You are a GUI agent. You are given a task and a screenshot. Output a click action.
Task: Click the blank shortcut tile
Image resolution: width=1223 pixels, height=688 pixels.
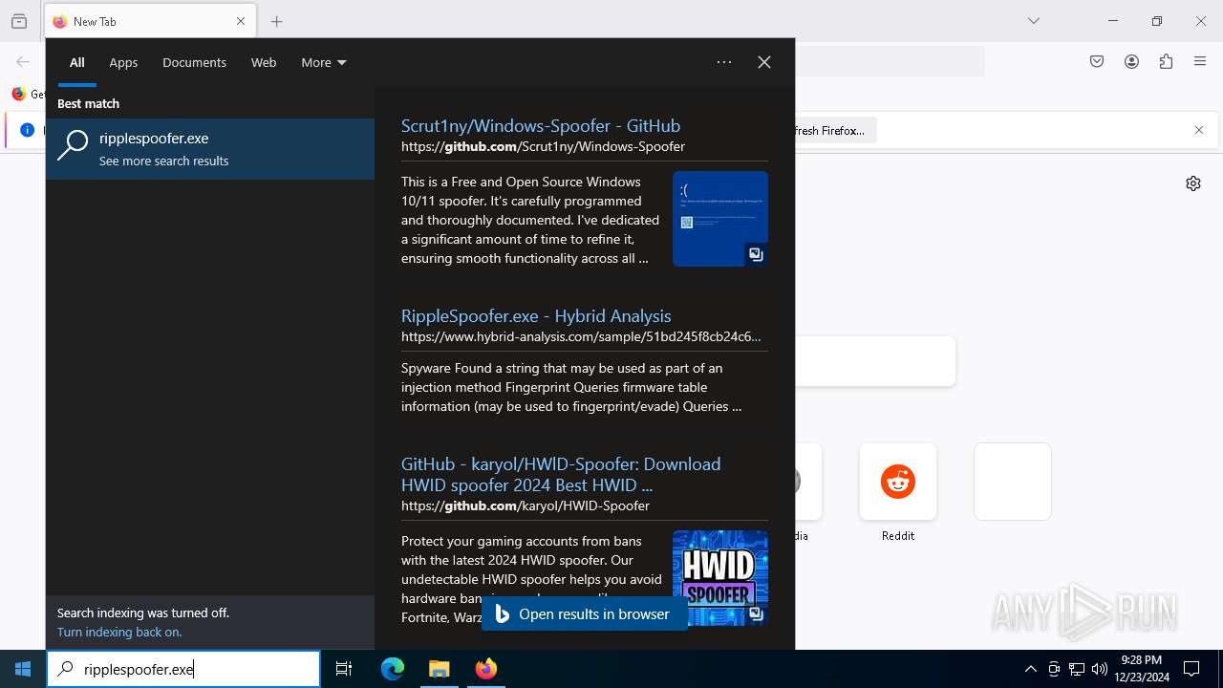(1013, 482)
